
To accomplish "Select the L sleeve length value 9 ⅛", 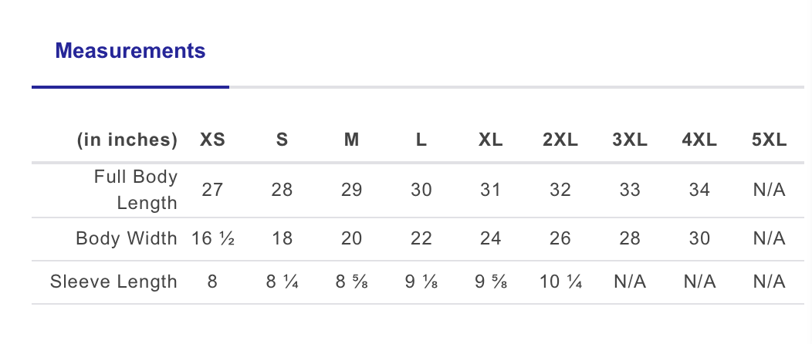I will click(421, 282).
